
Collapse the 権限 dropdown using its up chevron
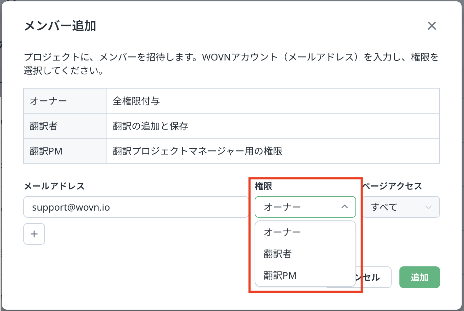point(344,207)
